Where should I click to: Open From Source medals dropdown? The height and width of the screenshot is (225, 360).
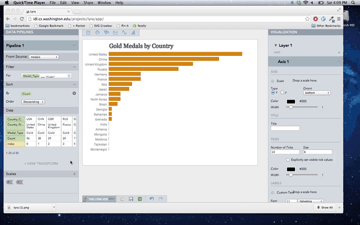[x=44, y=57]
